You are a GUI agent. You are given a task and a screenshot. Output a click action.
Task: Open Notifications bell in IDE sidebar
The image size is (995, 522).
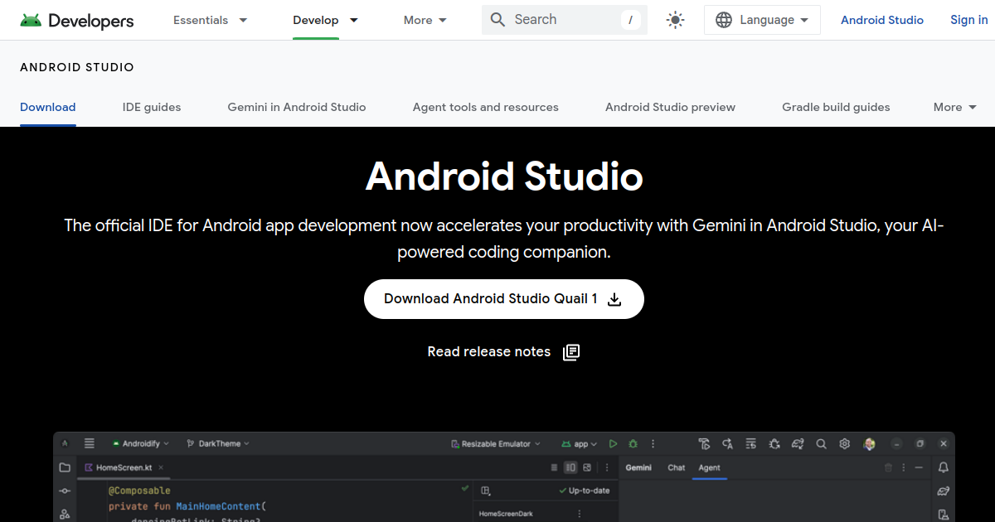click(x=944, y=468)
